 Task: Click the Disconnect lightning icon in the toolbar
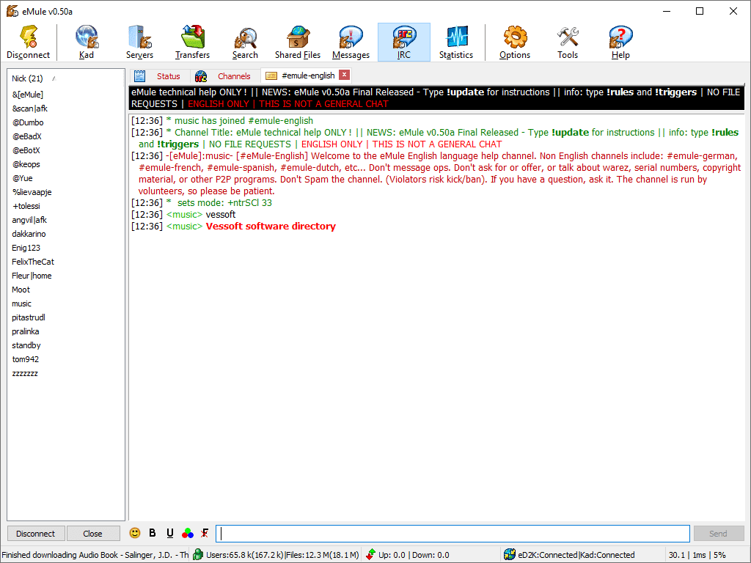[x=29, y=42]
